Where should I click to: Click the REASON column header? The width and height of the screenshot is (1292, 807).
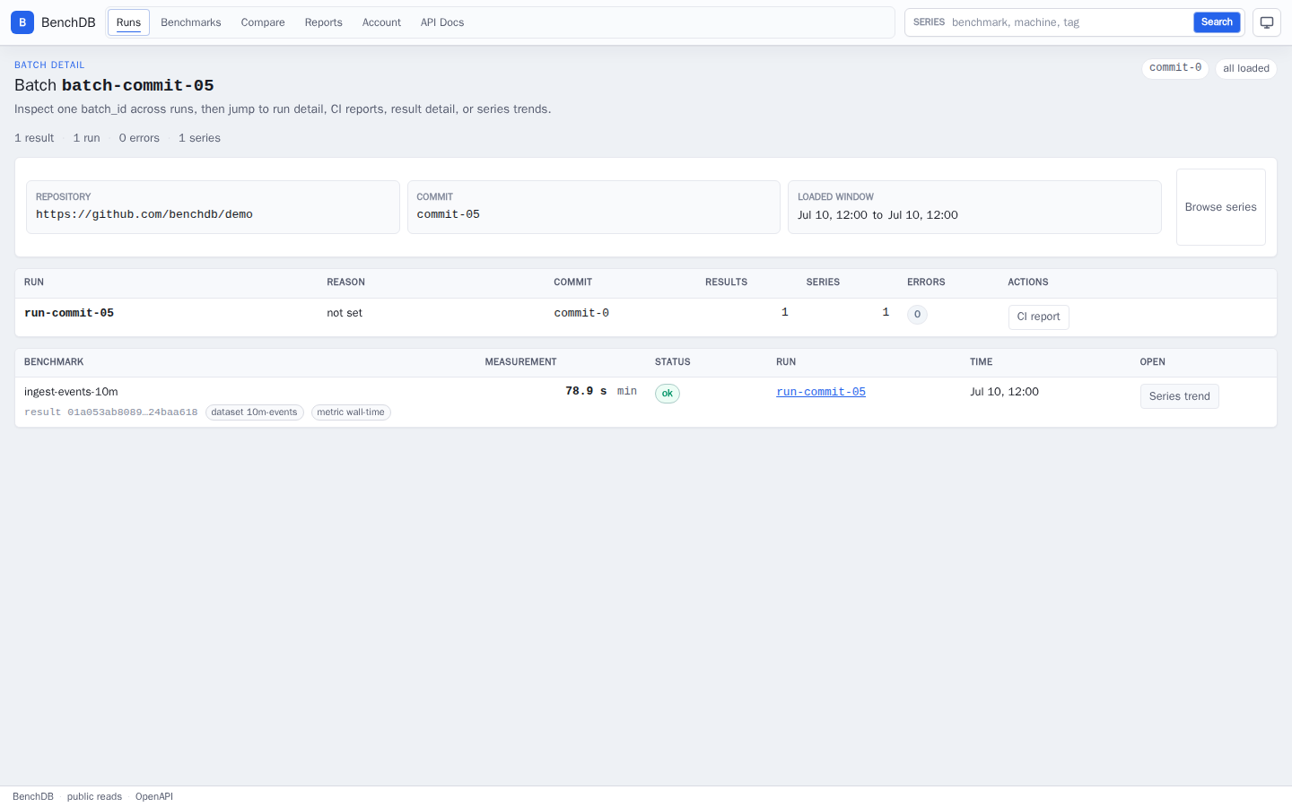(345, 282)
